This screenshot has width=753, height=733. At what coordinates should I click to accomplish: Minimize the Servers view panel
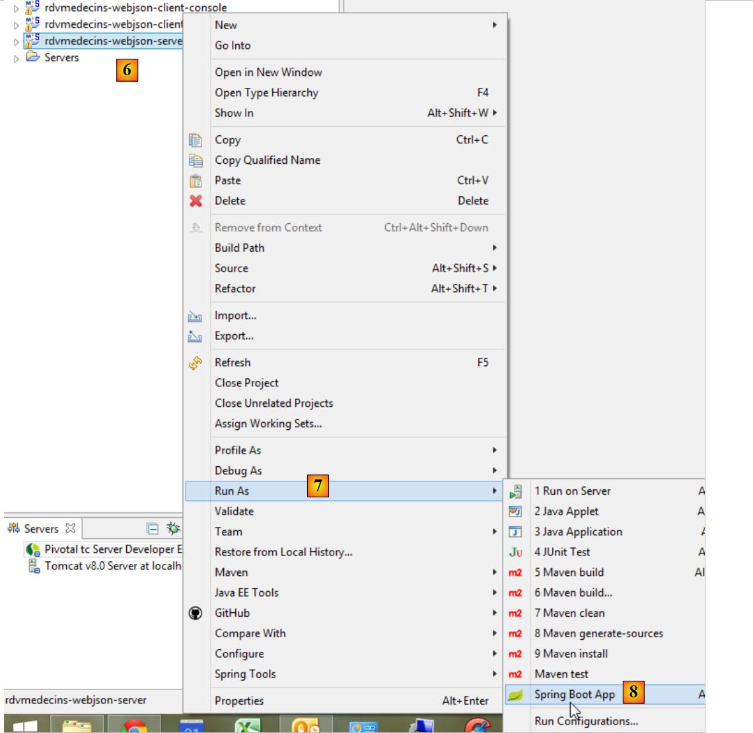[x=152, y=528]
